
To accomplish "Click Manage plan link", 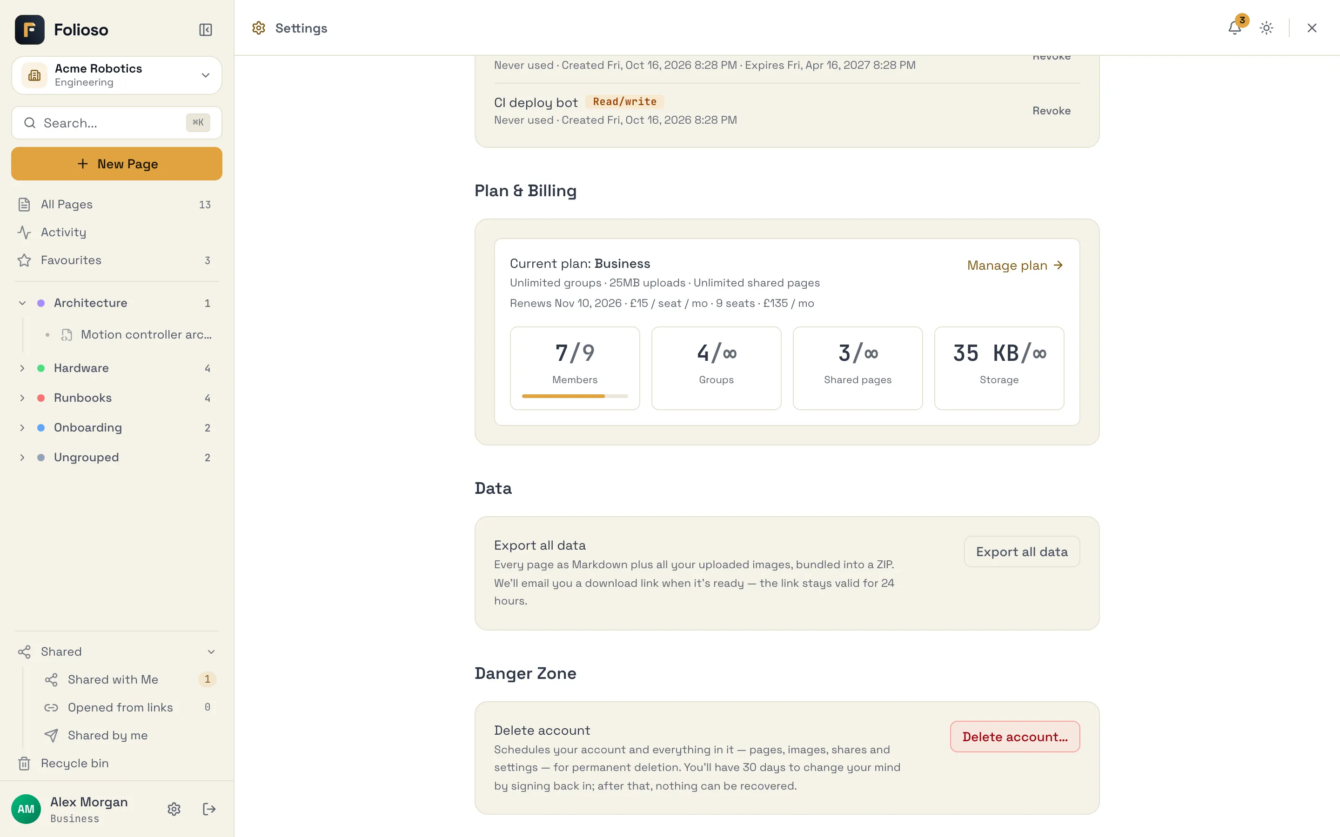I will click(1015, 265).
